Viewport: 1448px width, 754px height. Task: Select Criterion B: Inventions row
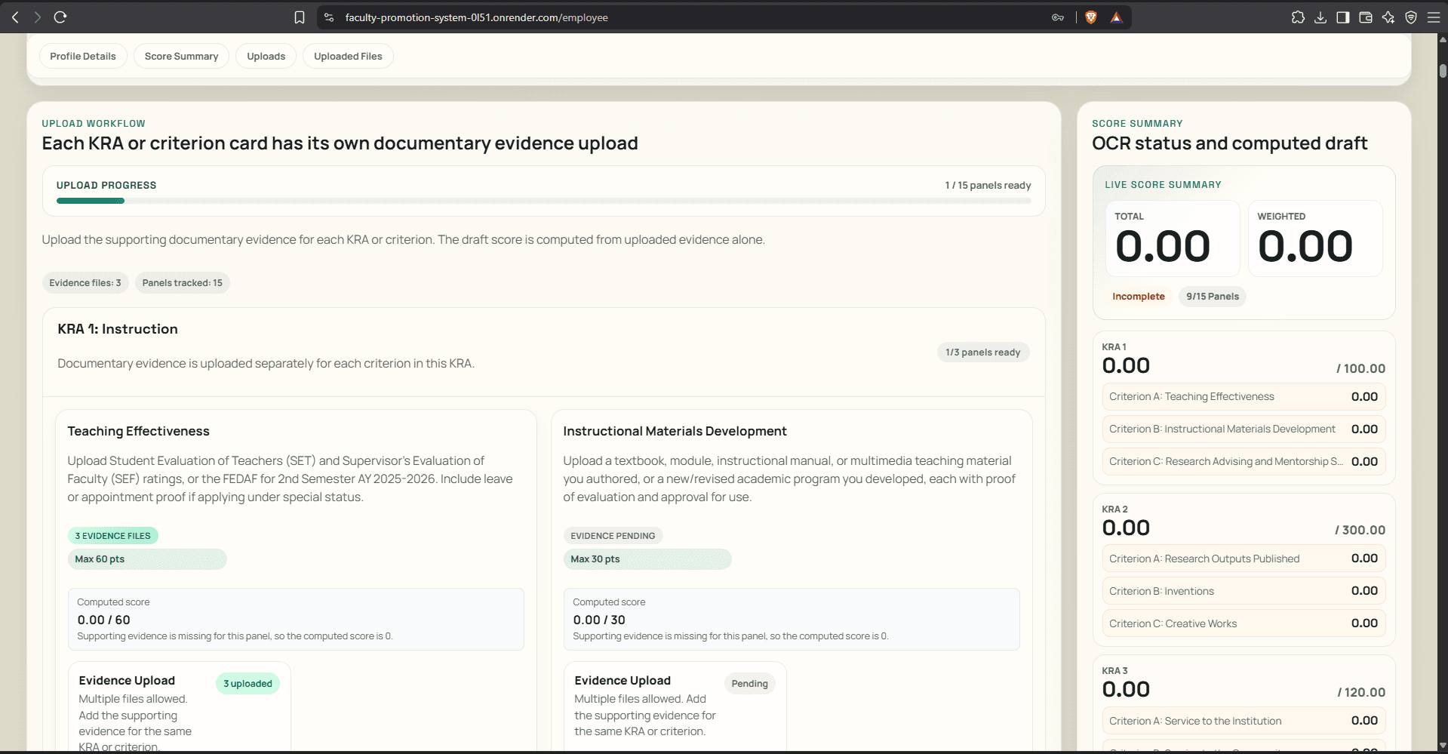(x=1244, y=591)
